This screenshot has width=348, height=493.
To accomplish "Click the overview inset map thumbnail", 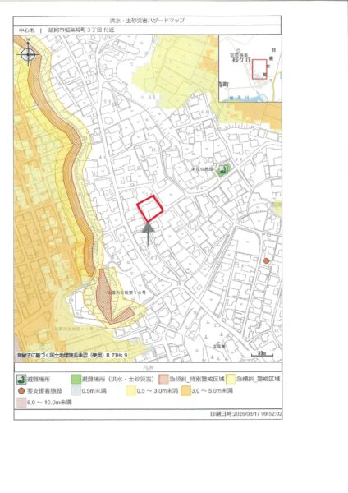I will pos(250,68).
